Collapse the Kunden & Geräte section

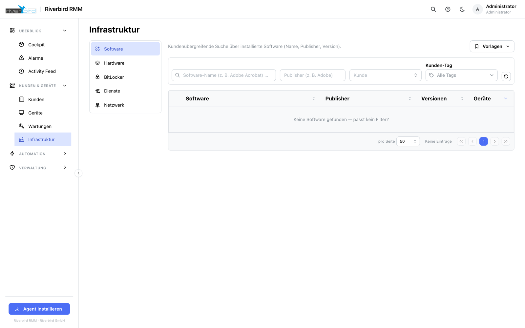pyautogui.click(x=38, y=86)
